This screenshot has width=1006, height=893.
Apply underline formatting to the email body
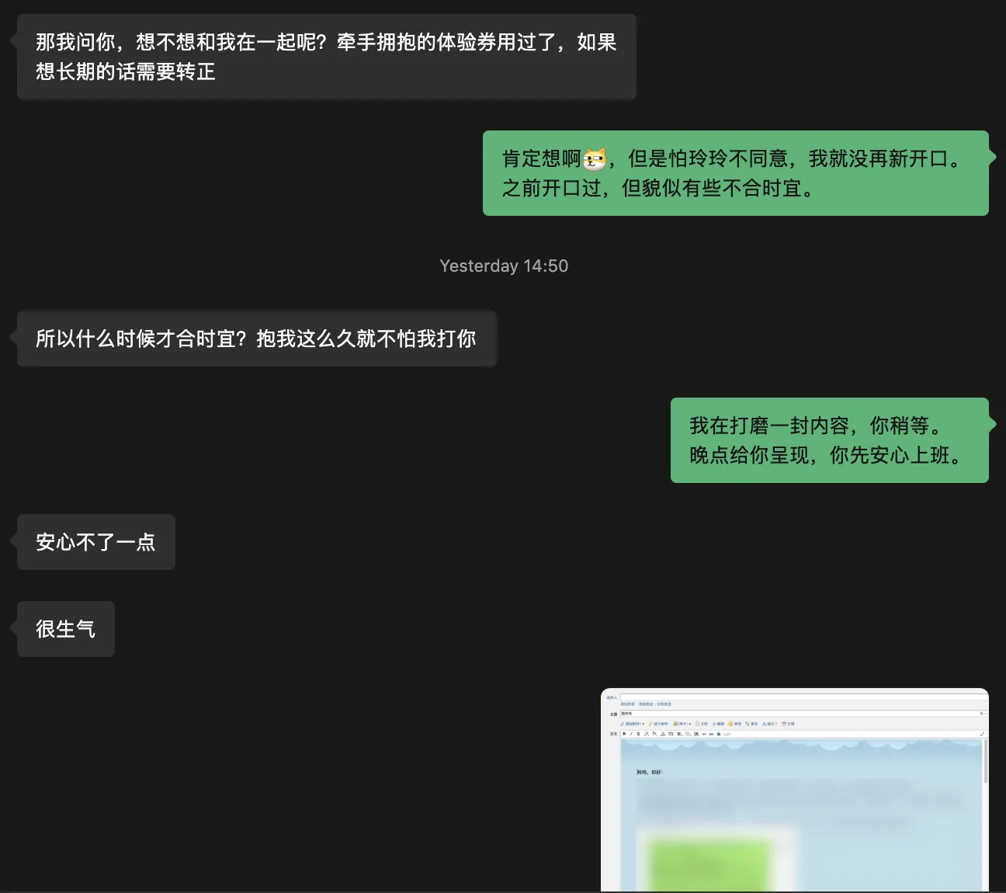click(638, 734)
